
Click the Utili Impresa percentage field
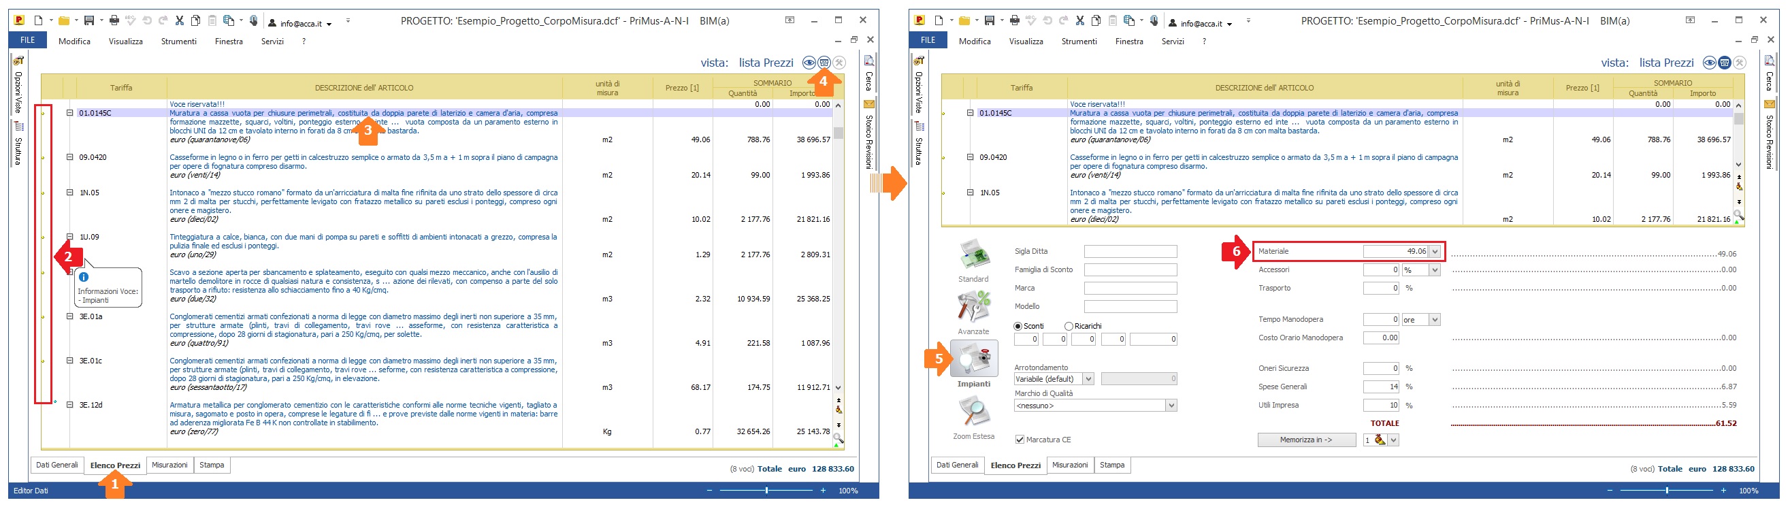coord(1381,405)
